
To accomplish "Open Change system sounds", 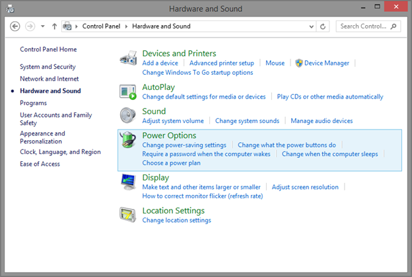I will [247, 121].
